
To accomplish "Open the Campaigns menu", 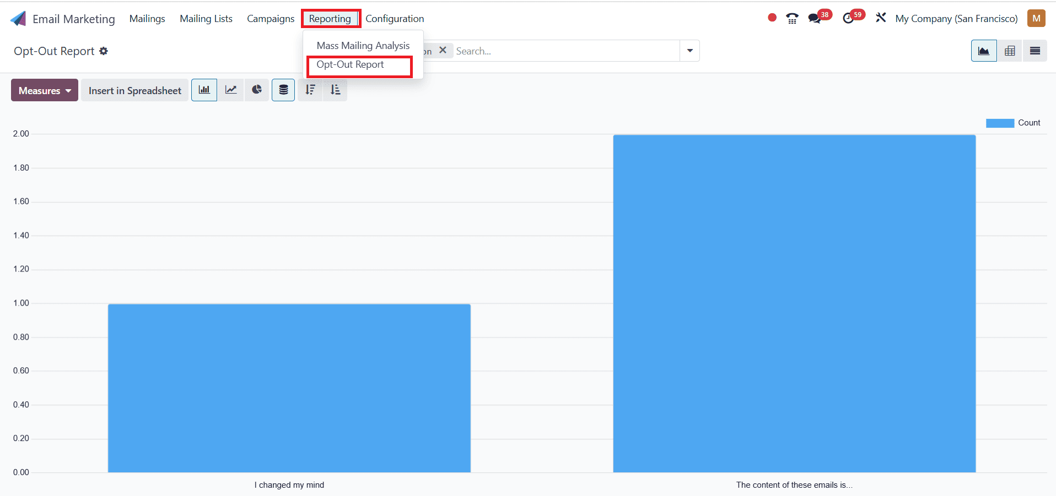I will point(271,19).
